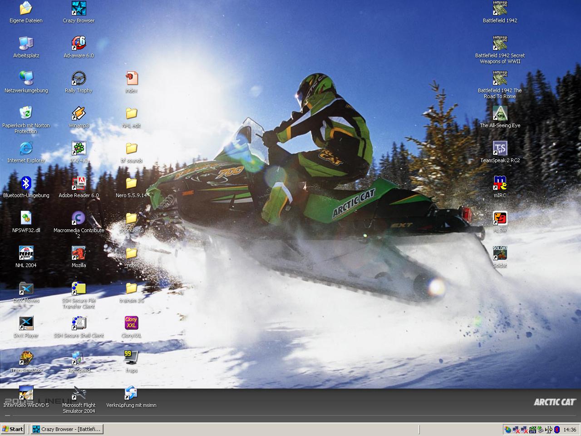The height and width of the screenshot is (436, 581).
Task: Open the DivX Movies shortcut
Action: click(x=26, y=288)
